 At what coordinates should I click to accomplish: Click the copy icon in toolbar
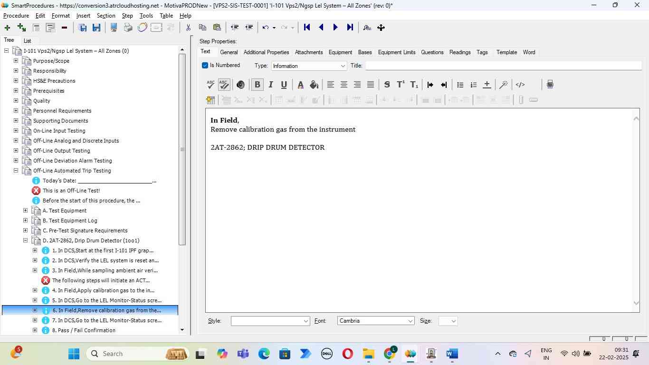202,28
